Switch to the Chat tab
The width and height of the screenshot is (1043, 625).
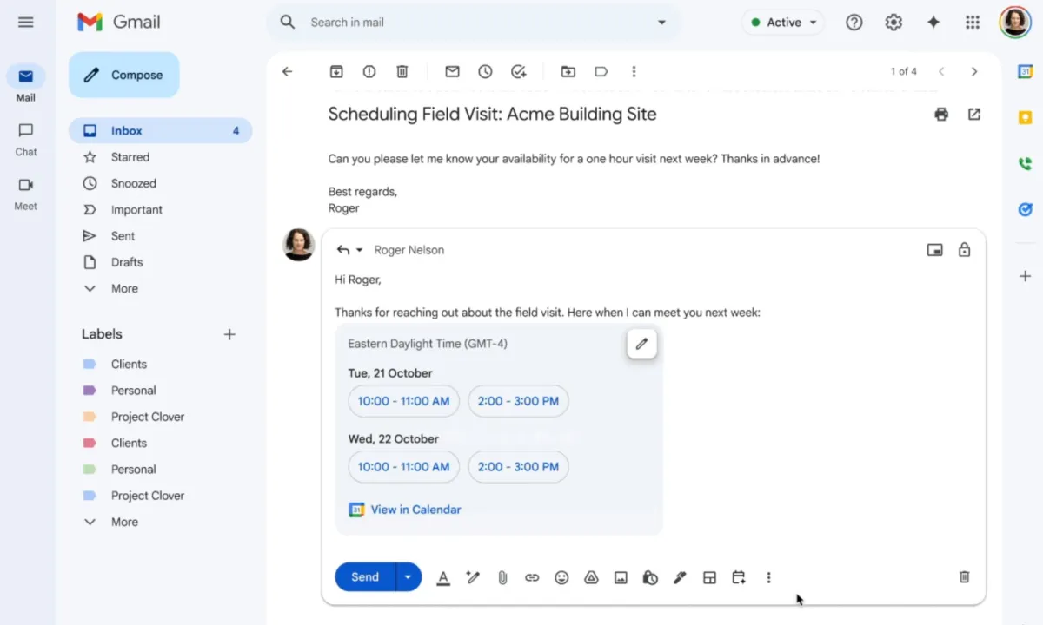(x=26, y=139)
